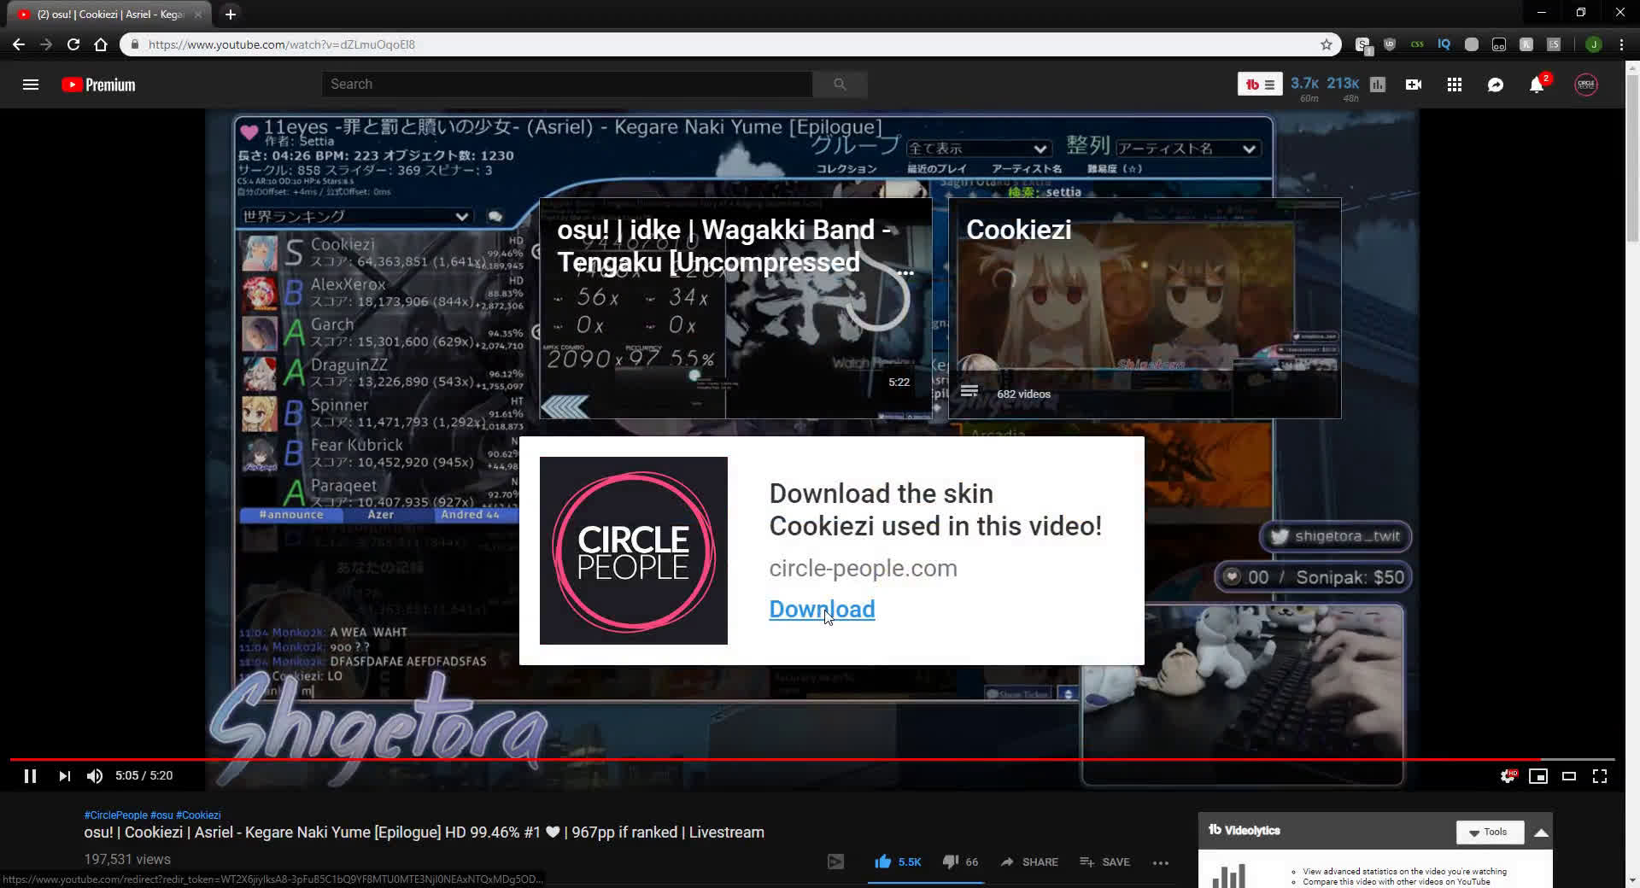Open the TubeBuddy menu button

click(x=1260, y=85)
